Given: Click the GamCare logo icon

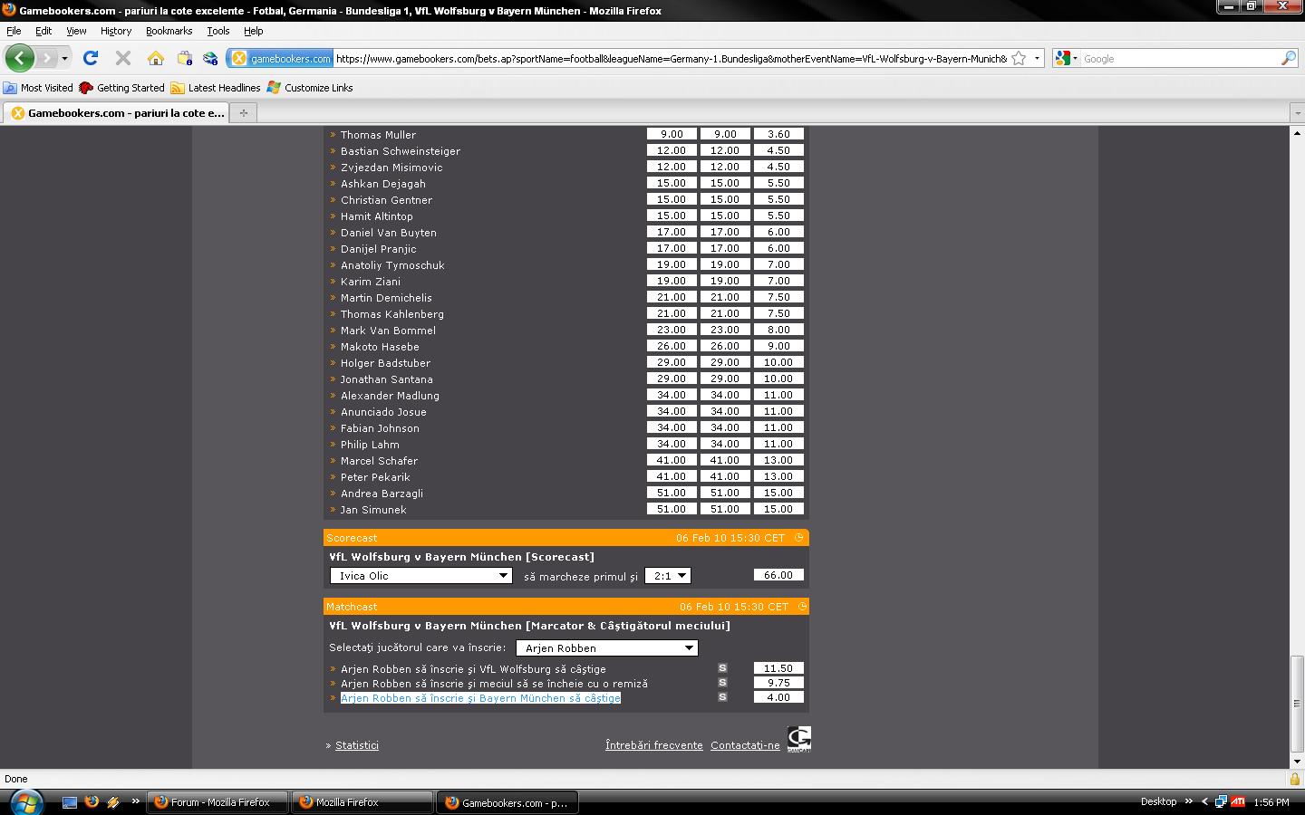Looking at the screenshot, I should point(798,739).
